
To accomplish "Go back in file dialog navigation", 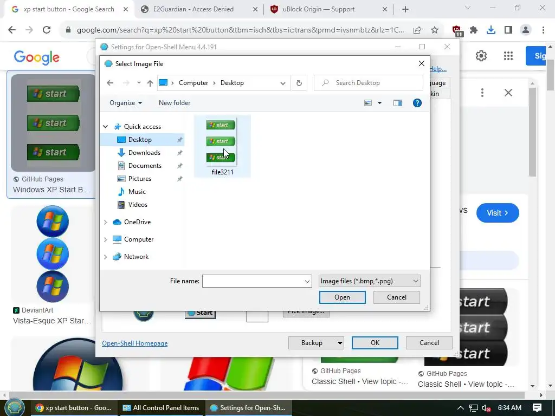I will 110,83.
